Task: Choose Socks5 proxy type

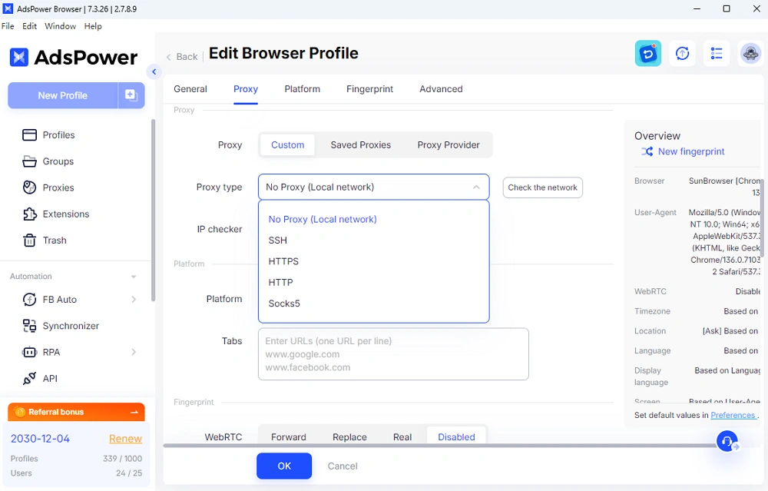Action: 373,304
